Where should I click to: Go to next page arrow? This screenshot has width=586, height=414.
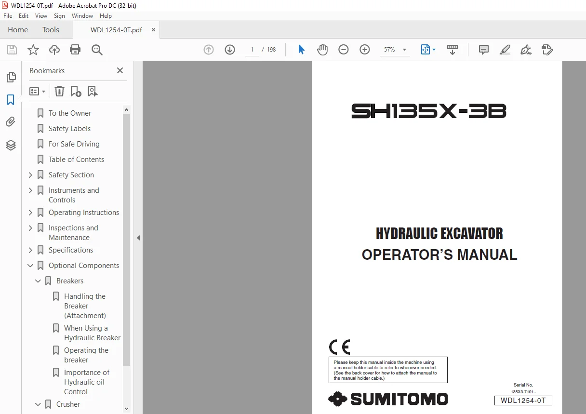pyautogui.click(x=230, y=50)
